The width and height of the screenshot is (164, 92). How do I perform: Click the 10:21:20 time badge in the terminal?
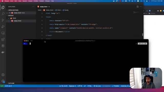click(x=142, y=44)
